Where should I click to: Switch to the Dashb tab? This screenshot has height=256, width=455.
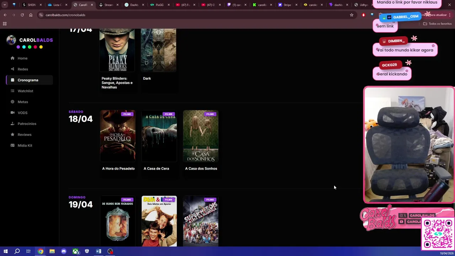134,5
